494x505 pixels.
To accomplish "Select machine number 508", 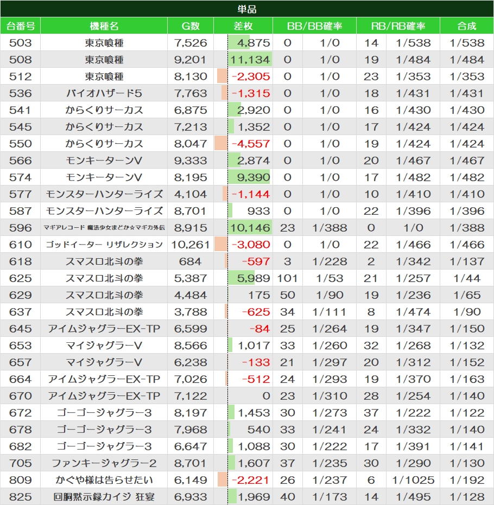I will (20, 60).
